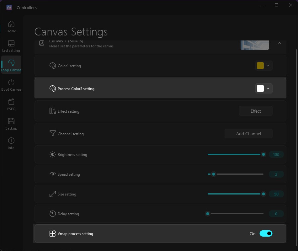Pick the yellow Color1 swatch

tap(260, 66)
